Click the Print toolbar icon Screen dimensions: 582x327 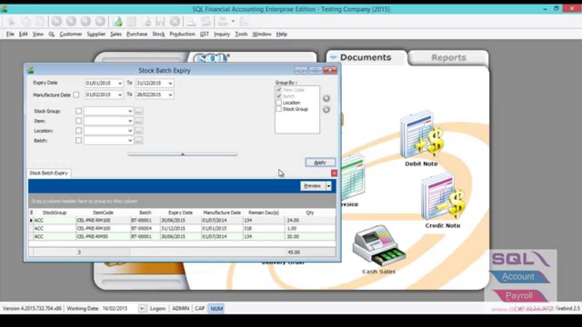coord(222,21)
